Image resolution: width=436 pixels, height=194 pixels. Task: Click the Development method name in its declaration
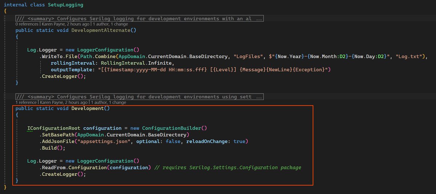coord(88,108)
